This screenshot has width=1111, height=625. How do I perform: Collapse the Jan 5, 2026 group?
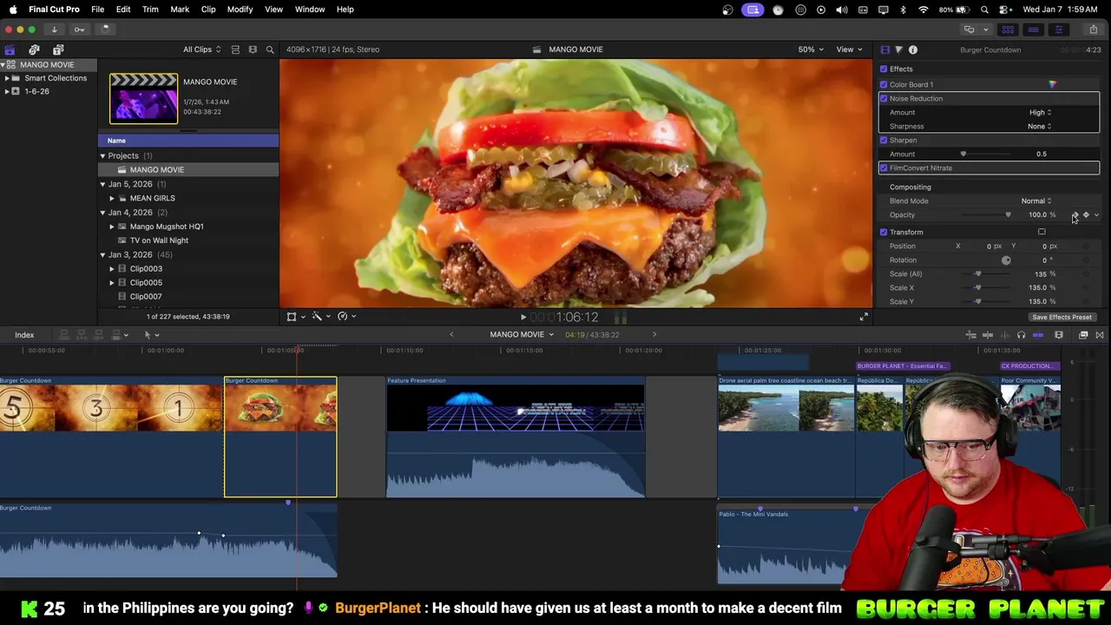pyautogui.click(x=102, y=184)
